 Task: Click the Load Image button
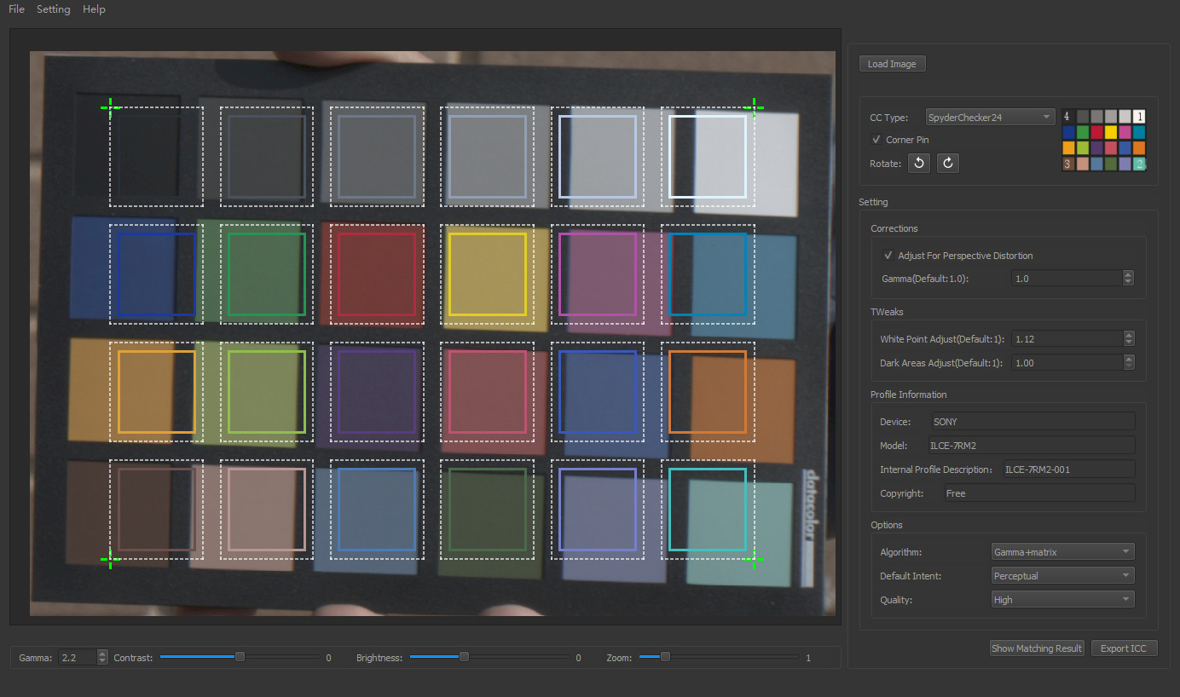point(892,64)
